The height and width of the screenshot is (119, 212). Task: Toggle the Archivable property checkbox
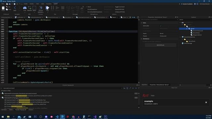pos(160,26)
